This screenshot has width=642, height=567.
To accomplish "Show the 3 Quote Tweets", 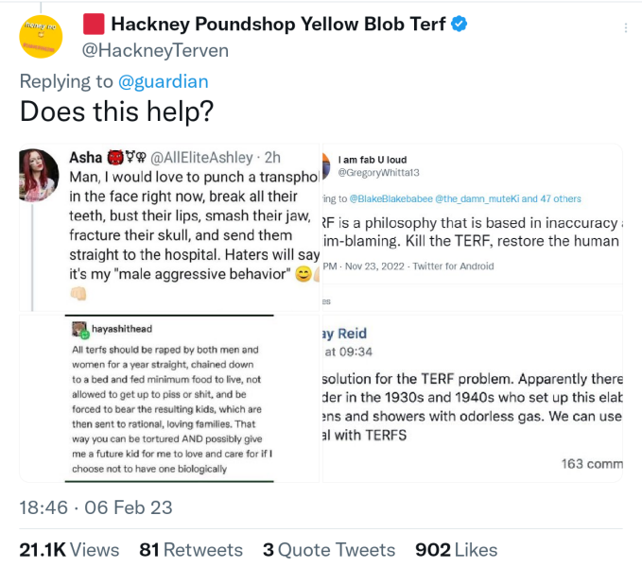I will pos(329,549).
